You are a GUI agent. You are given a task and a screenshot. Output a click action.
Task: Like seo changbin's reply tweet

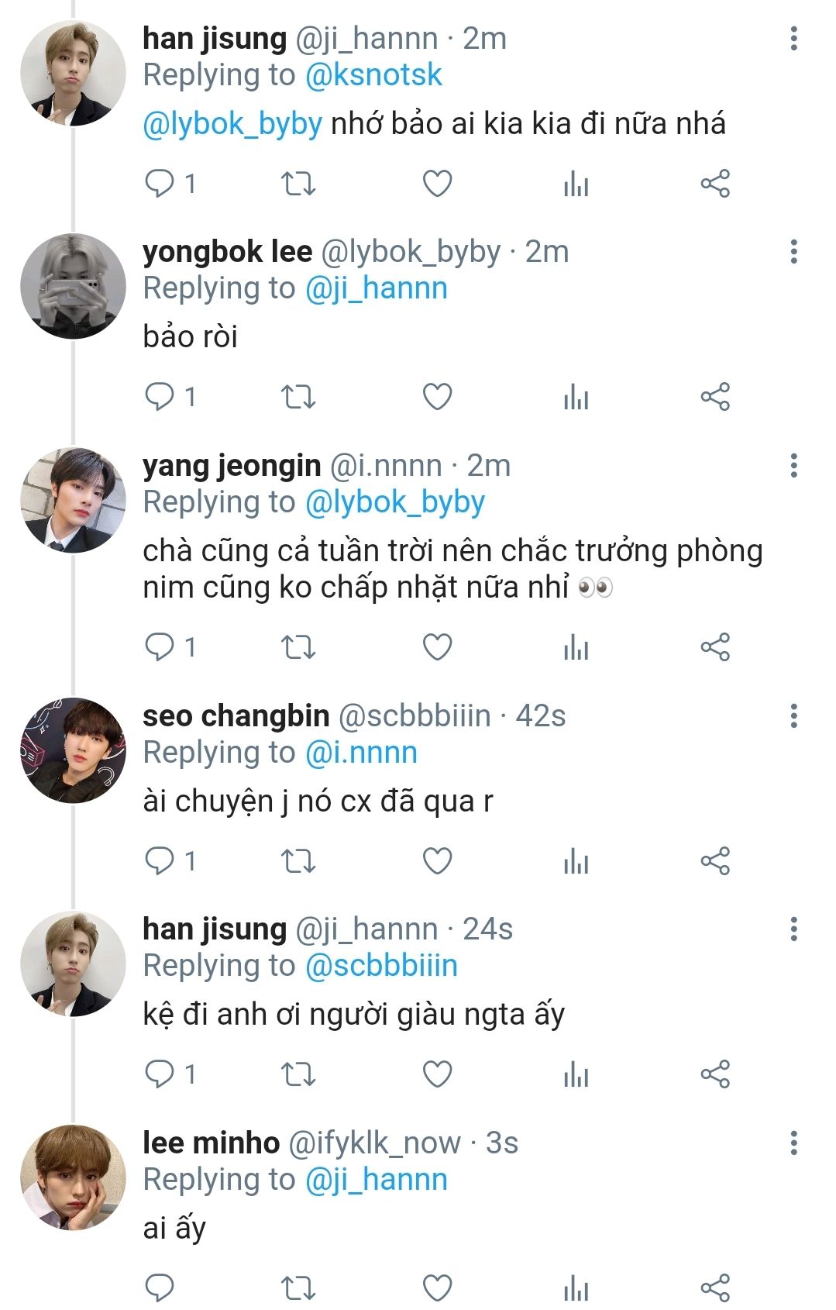coord(437,860)
